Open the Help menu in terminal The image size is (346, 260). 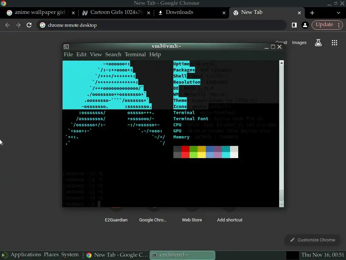[x=155, y=55]
